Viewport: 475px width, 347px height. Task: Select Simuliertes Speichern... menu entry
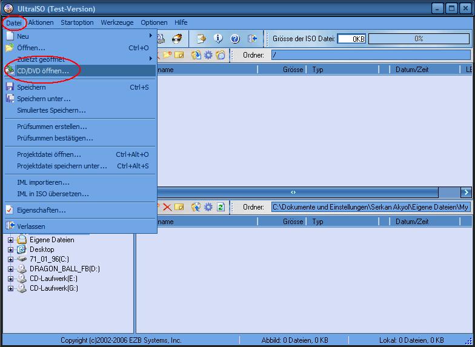tap(80, 110)
